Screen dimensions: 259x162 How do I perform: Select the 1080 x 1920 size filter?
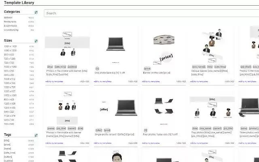(10, 46)
